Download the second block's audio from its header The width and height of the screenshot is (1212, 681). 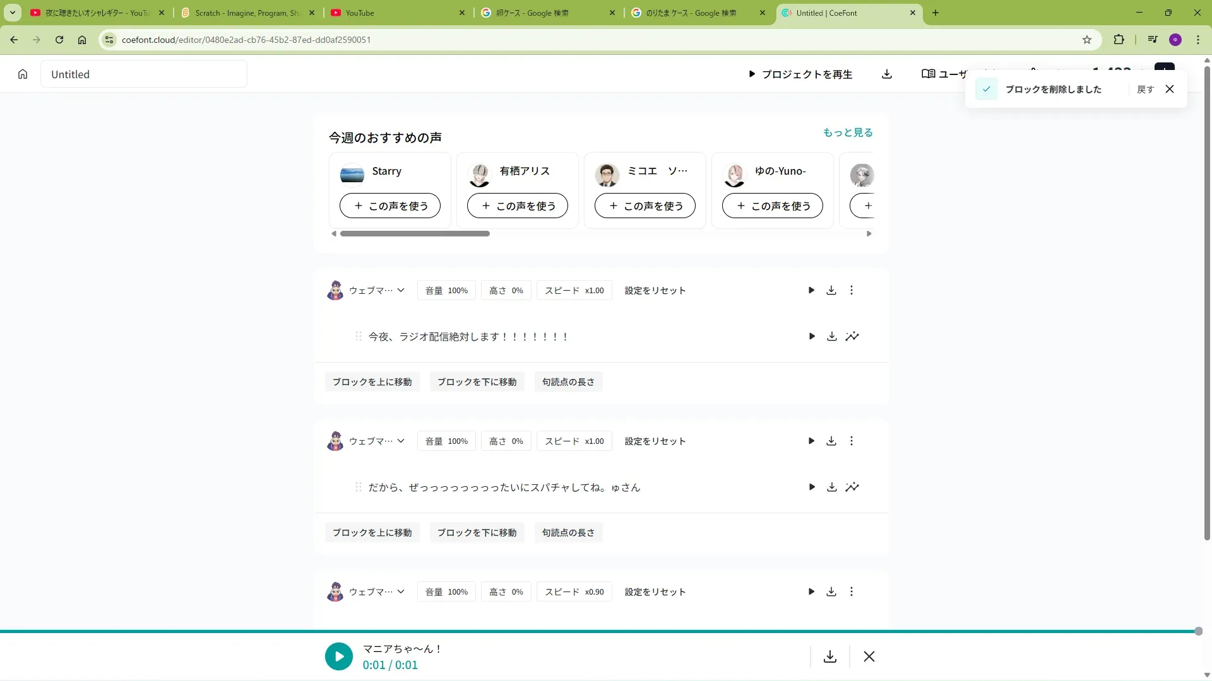(x=831, y=441)
